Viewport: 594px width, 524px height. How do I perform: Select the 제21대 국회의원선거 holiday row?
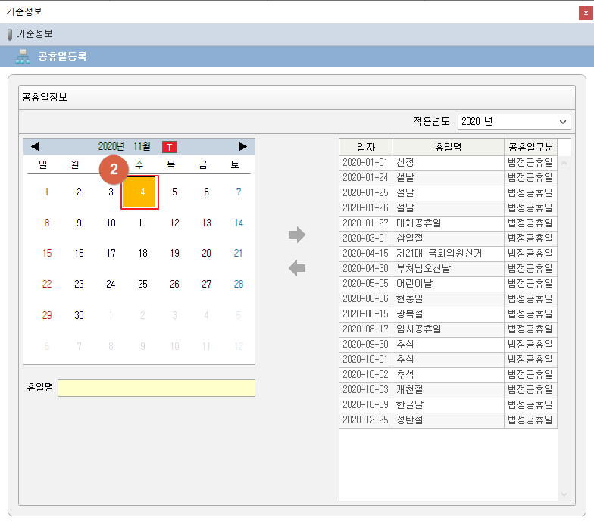click(447, 254)
